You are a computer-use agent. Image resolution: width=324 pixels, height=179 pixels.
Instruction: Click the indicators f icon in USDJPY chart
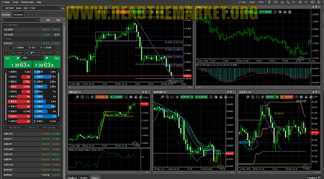click(x=301, y=97)
